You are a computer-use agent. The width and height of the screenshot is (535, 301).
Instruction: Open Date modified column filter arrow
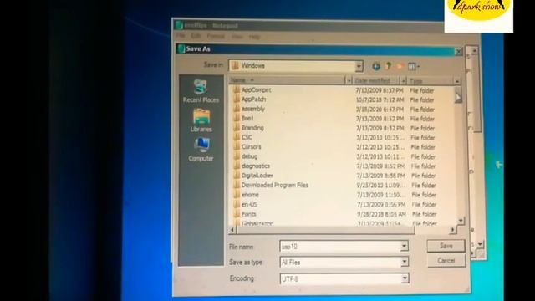click(403, 80)
